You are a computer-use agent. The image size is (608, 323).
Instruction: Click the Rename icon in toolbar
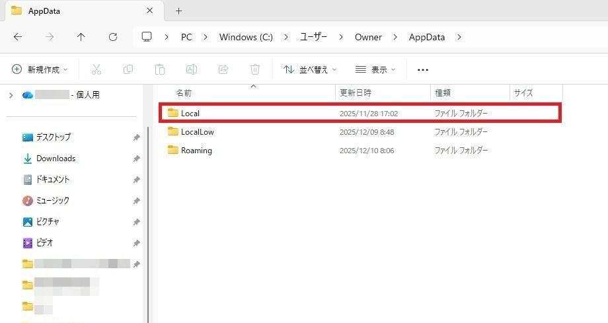point(192,69)
